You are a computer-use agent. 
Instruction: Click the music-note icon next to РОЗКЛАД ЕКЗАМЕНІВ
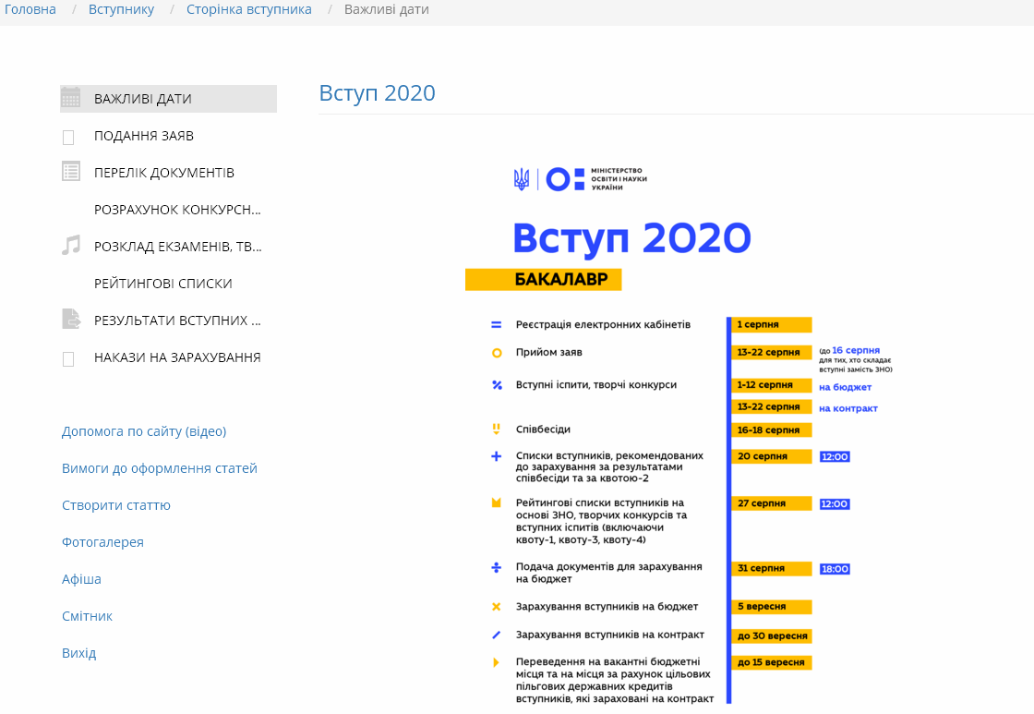click(x=68, y=245)
